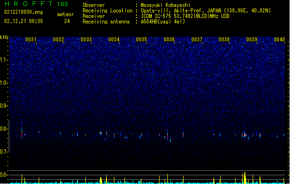The height and width of the screenshot is (184, 290).
Task: Click time marker 0038
Action: 224,40
